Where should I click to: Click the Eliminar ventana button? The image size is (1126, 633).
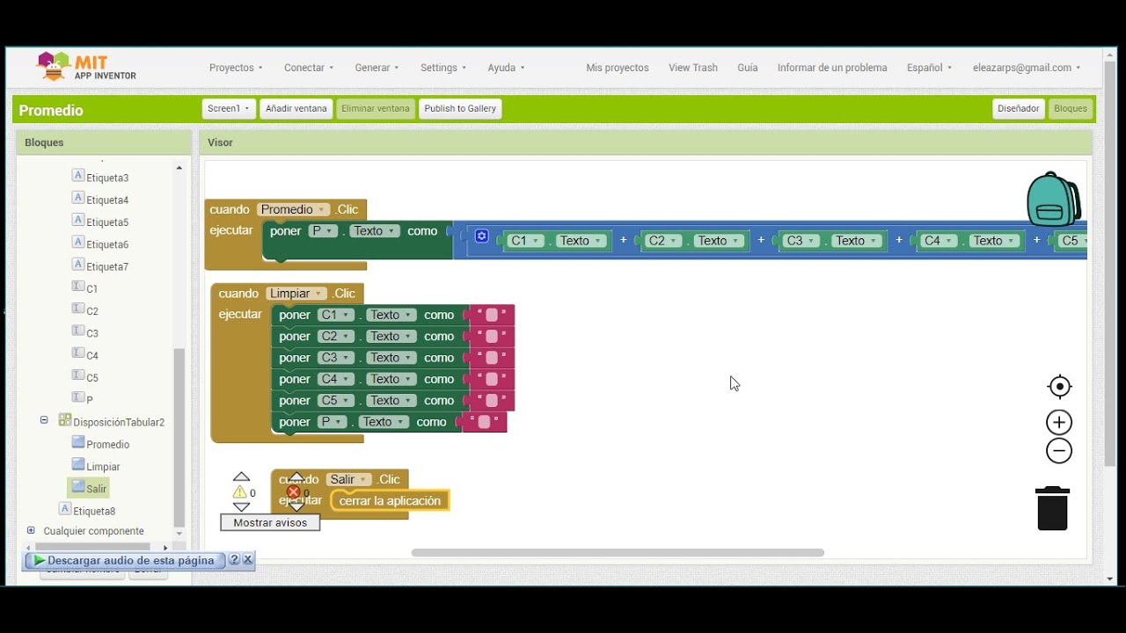pyautogui.click(x=376, y=108)
